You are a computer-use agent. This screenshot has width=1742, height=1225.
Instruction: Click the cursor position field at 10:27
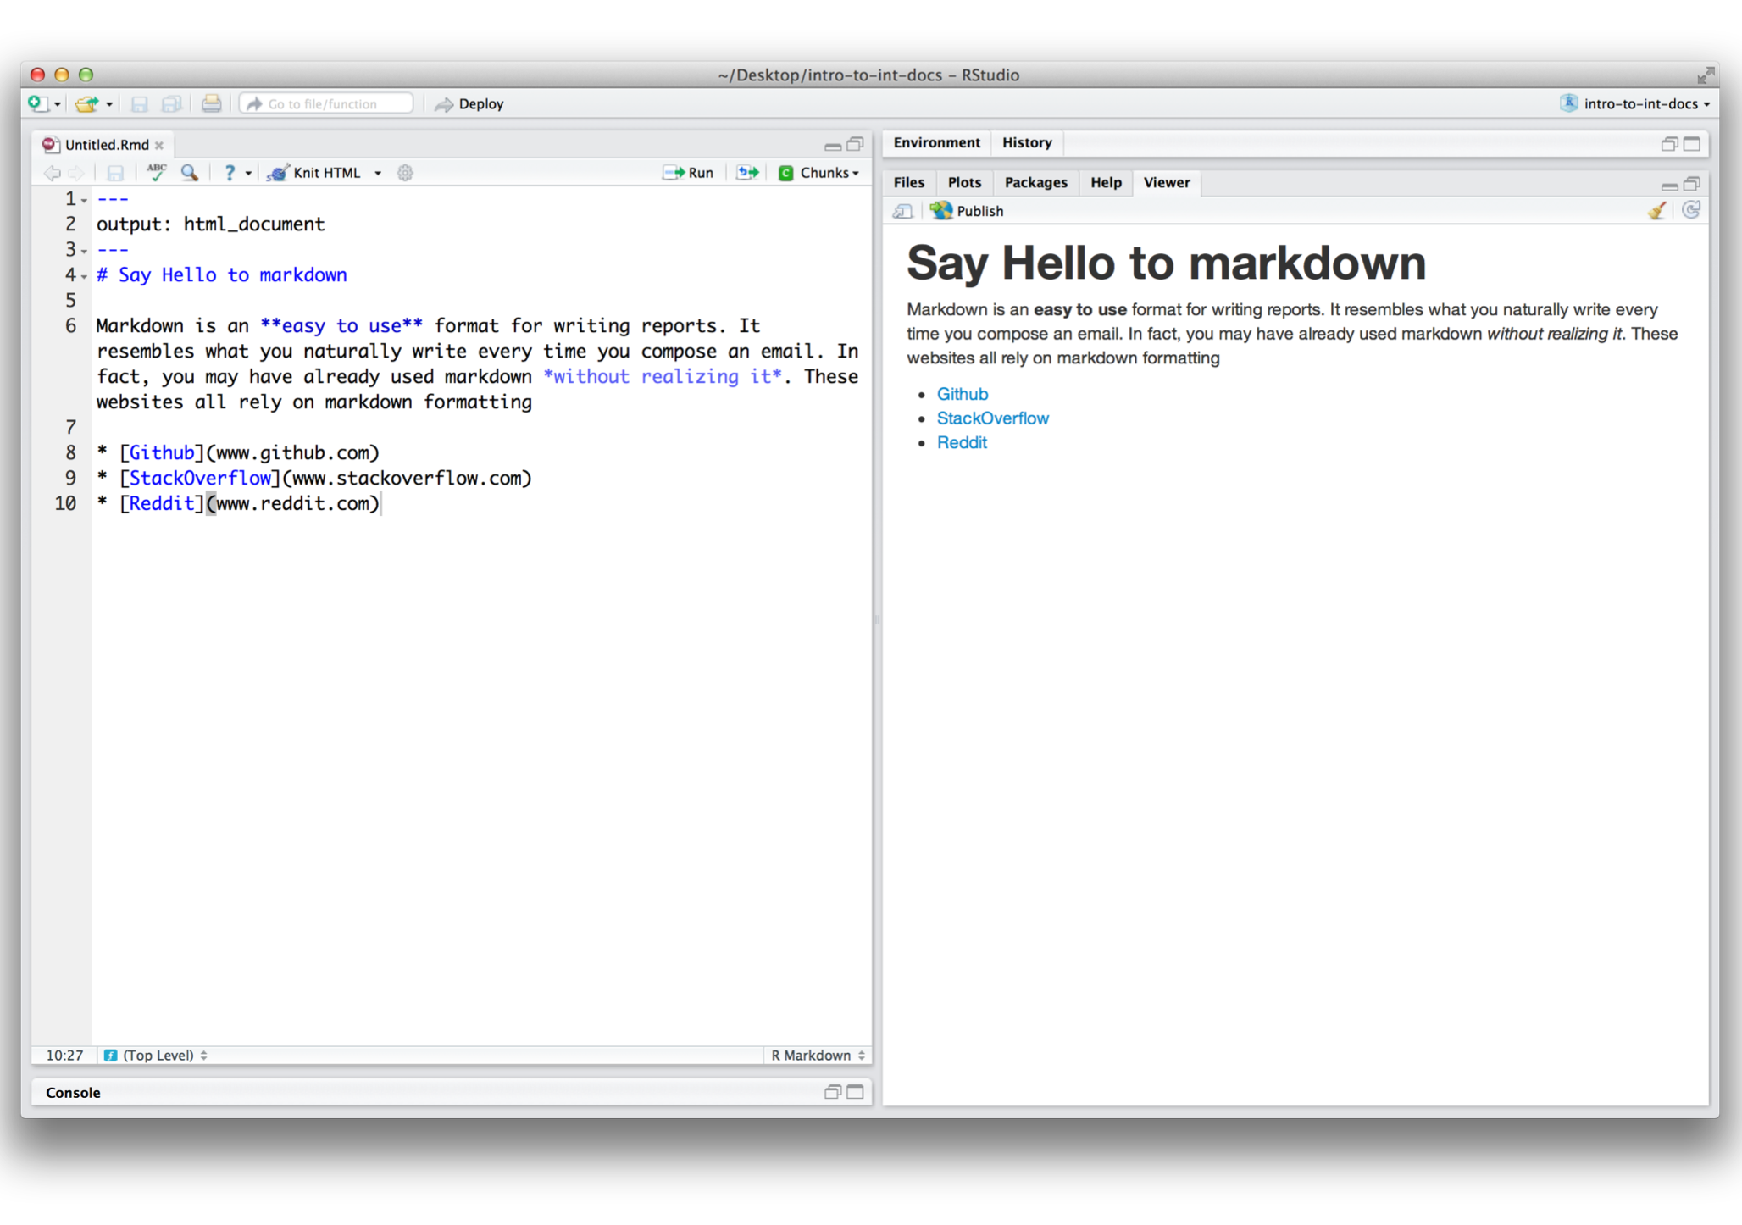click(x=61, y=1054)
